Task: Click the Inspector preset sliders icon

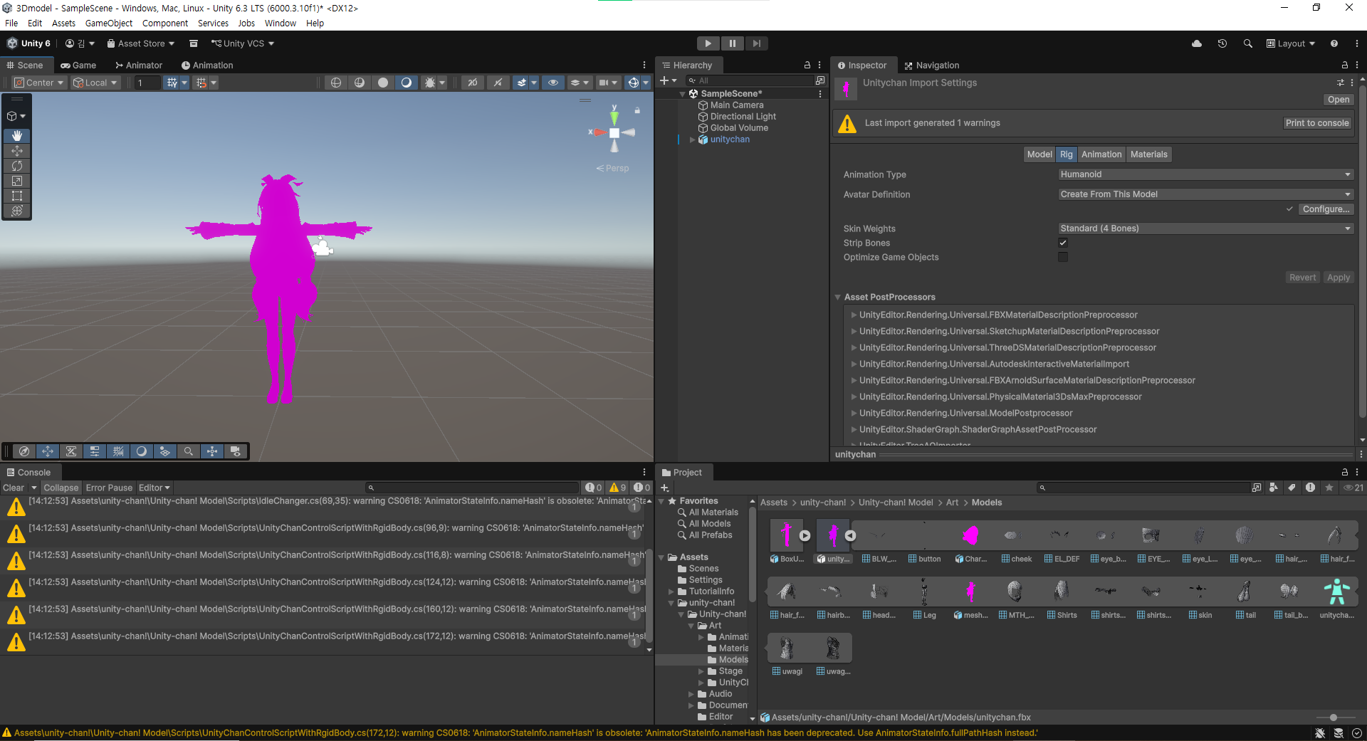Action: (1341, 83)
